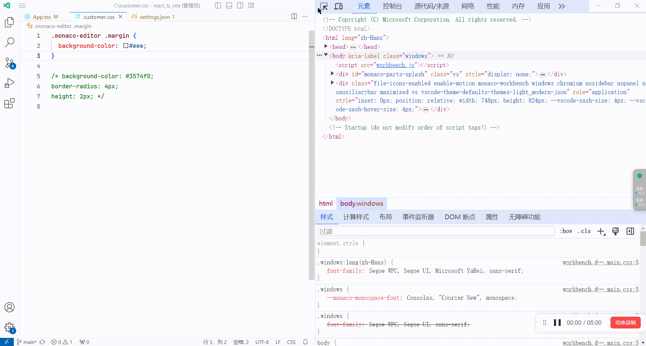Open the Run and Debug view
Screen dimensions: 646x346
9,83
